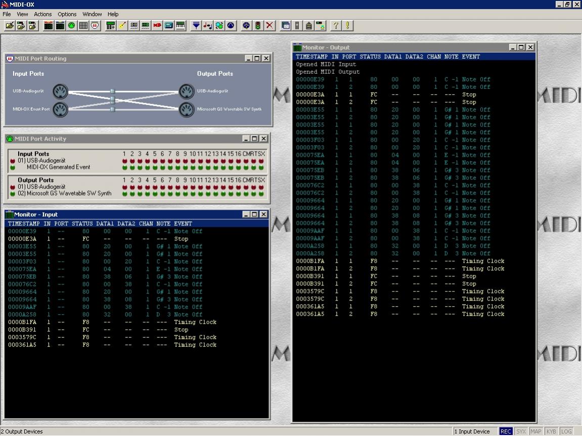Click the Microsoft GS Wavetable output connector
The height and width of the screenshot is (436, 582).
pos(187,109)
